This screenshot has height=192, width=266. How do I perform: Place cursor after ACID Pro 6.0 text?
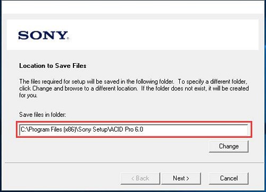tap(144, 129)
